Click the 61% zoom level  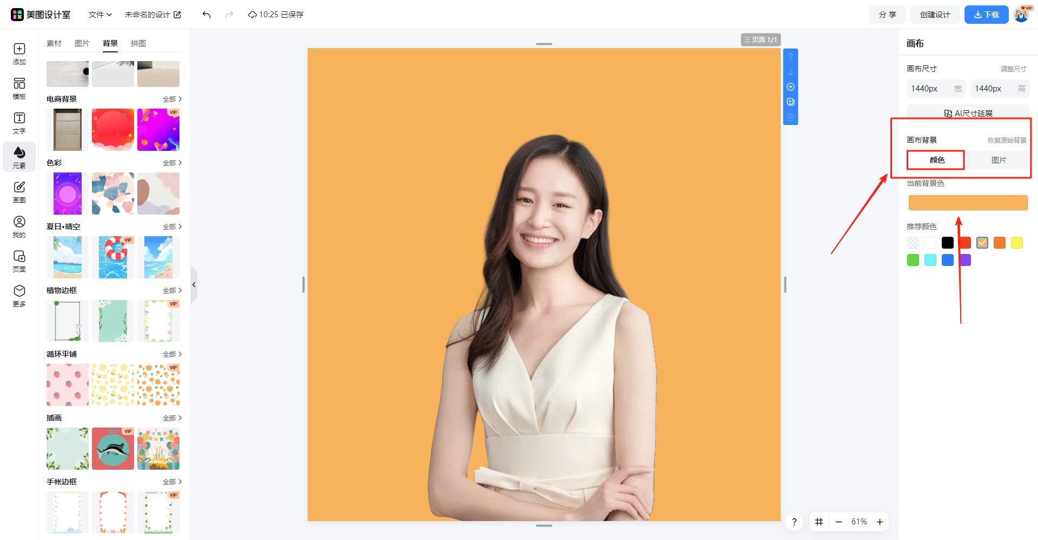859,522
